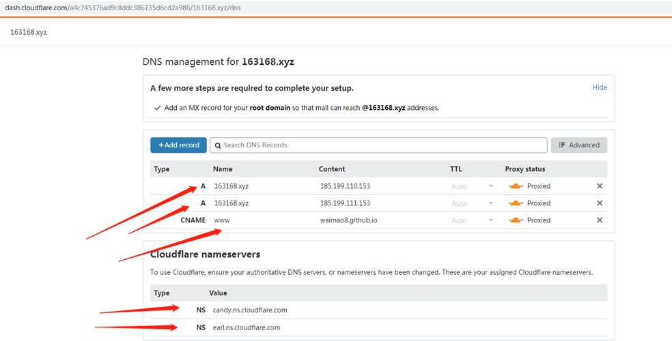Open Advanced DNS options
The width and height of the screenshot is (672, 341).
coord(579,145)
